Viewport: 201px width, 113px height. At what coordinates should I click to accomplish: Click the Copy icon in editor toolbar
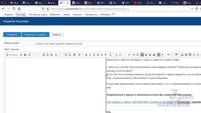click(x=40, y=55)
